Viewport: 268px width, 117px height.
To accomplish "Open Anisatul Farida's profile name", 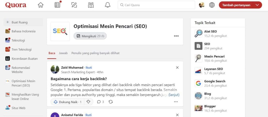I will (72, 115).
